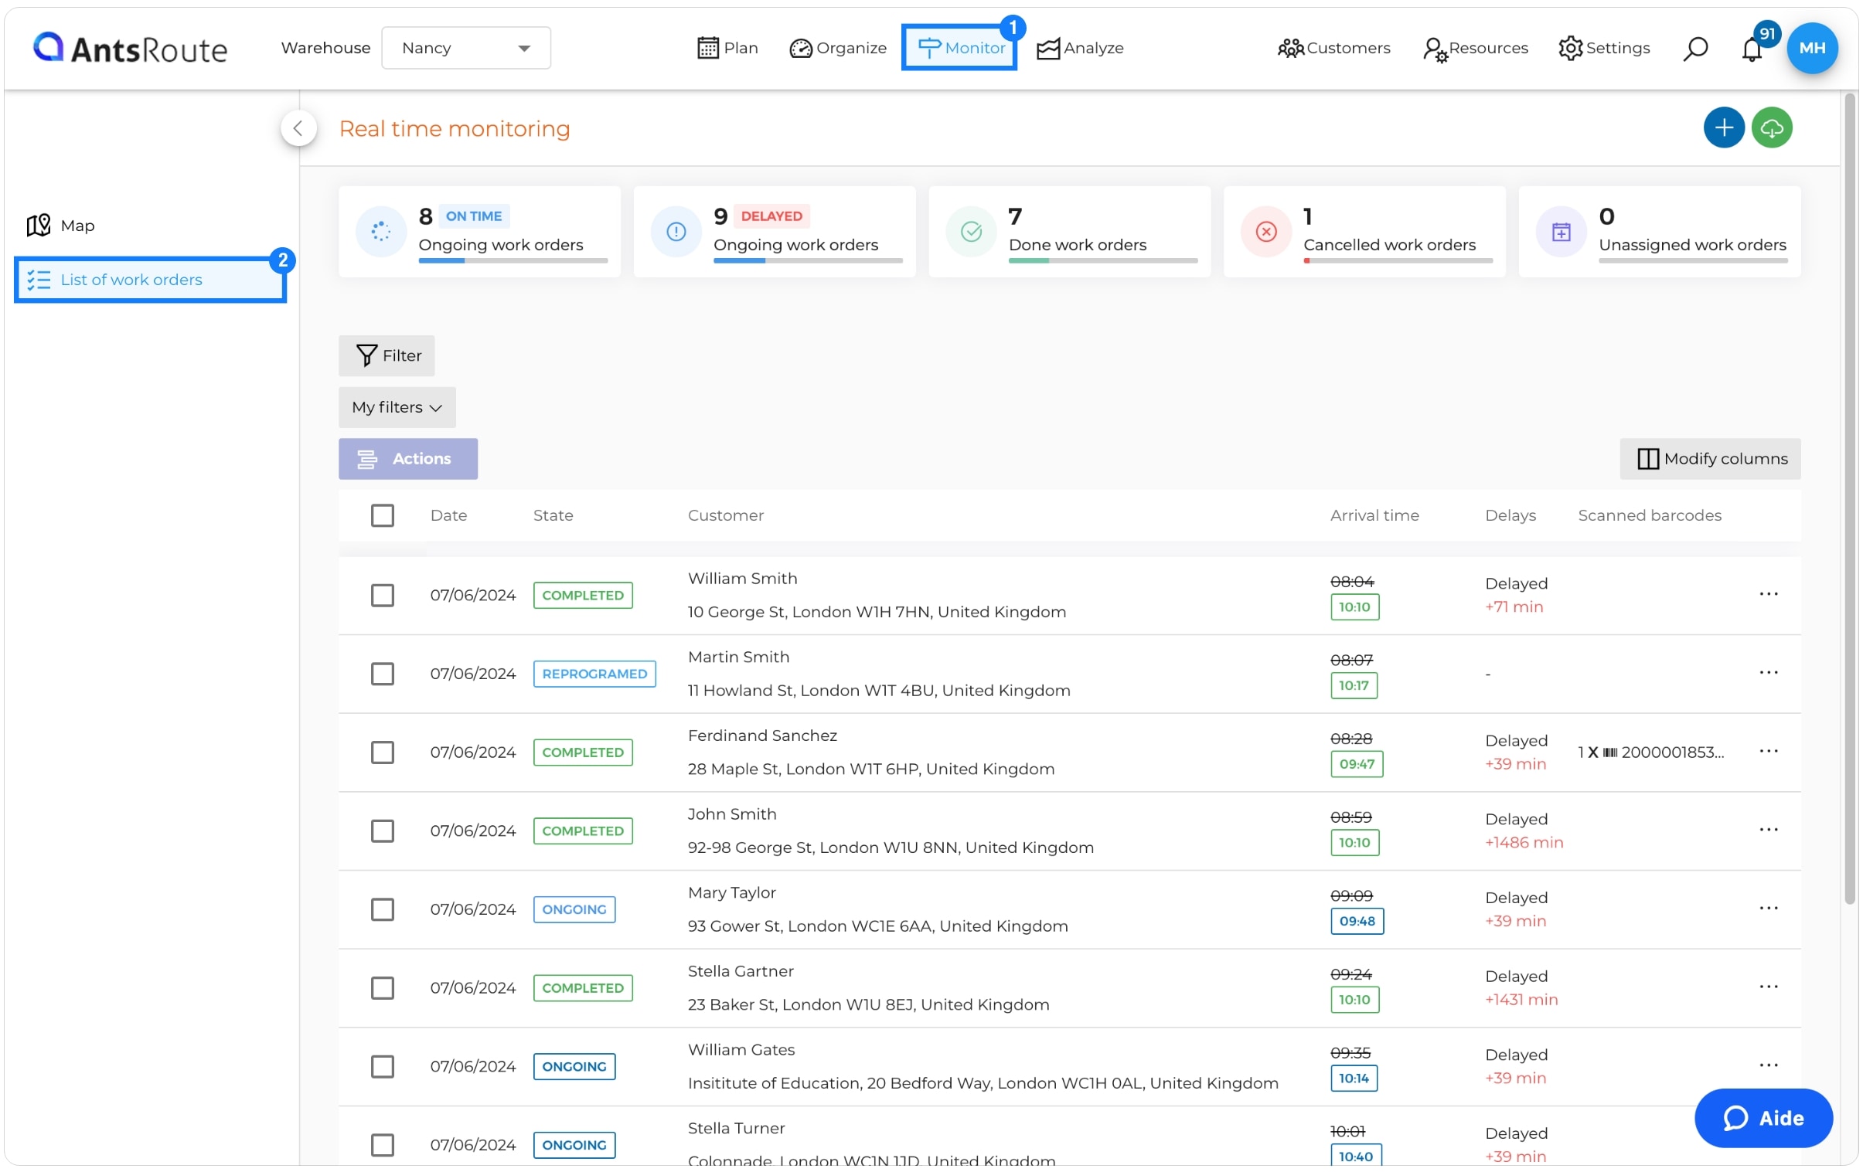This screenshot has height=1172, width=1863.
Task: Collapse the sidebar with the arrow
Action: (x=298, y=128)
